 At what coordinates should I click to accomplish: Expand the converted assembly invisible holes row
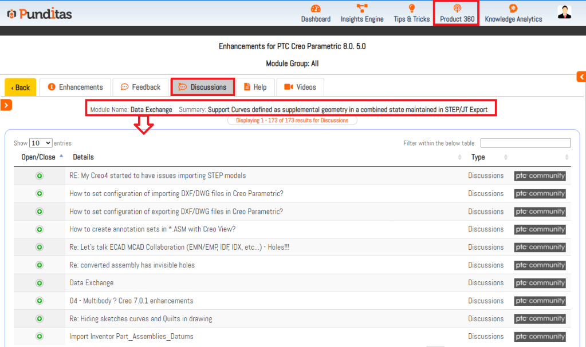[40, 265]
